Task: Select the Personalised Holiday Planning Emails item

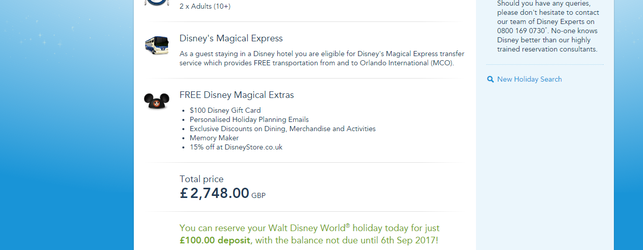Action: 249,119
